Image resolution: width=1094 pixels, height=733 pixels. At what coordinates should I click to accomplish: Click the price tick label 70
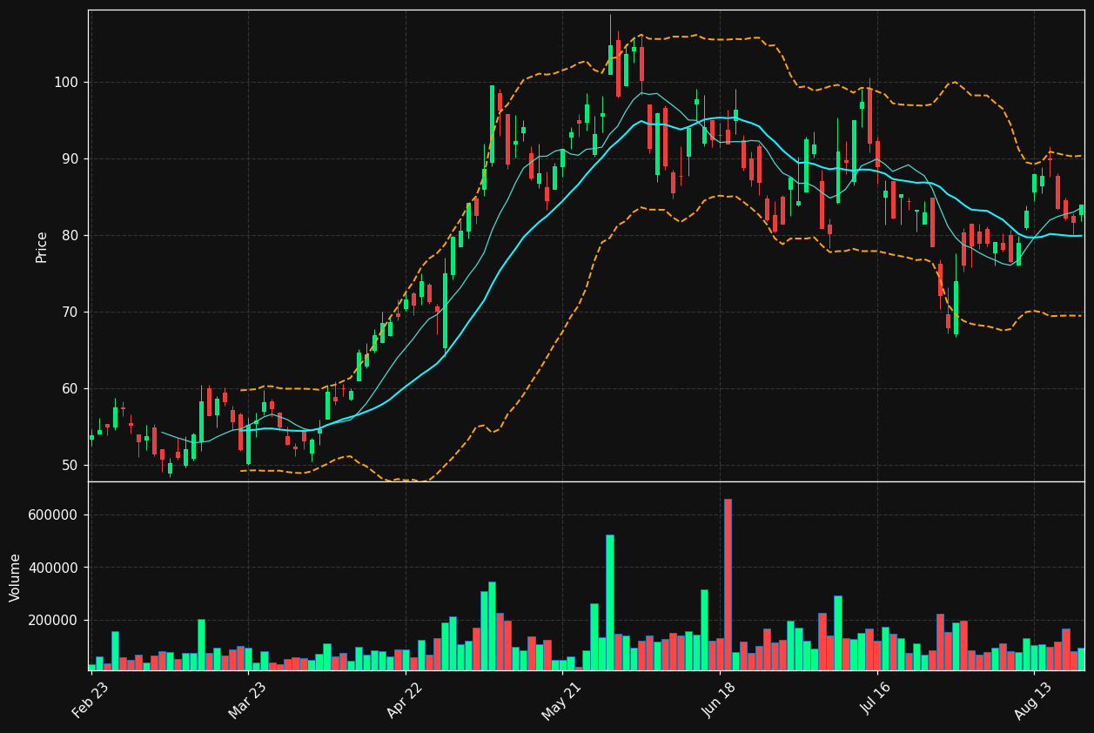(x=70, y=313)
